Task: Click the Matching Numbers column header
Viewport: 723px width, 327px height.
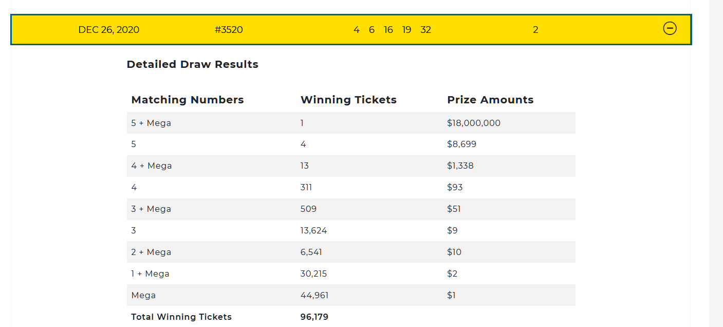Action: point(188,100)
